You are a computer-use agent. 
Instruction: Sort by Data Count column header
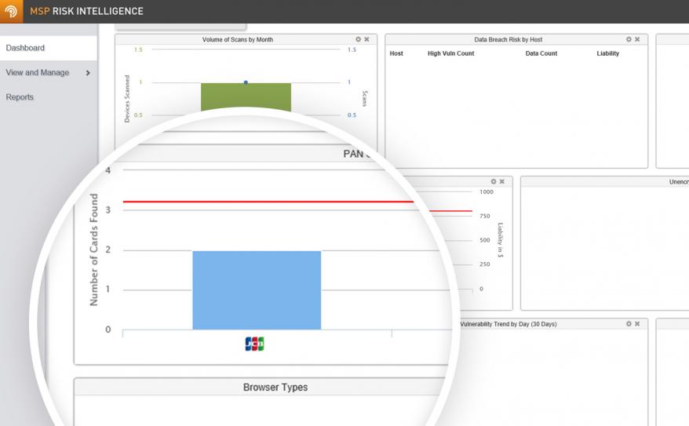pyautogui.click(x=541, y=53)
